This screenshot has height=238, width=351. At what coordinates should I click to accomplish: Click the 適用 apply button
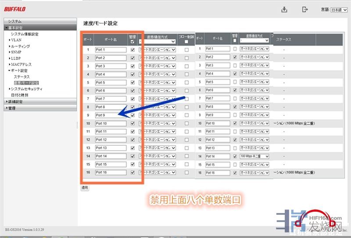pyautogui.click(x=85, y=188)
